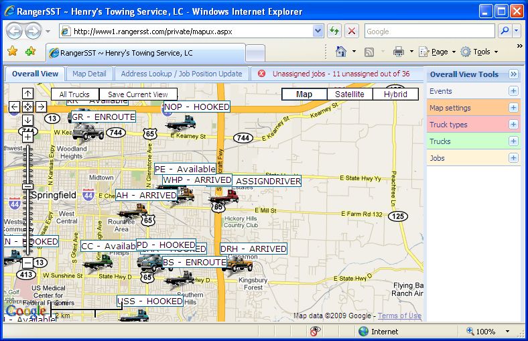Pan the map up with arrow
This screenshot has width=528, height=341.
click(x=27, y=94)
